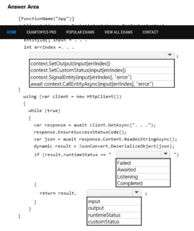The width and height of the screenshot is (194, 231).
Task: Select input from return result list
Action: [x=114, y=201]
